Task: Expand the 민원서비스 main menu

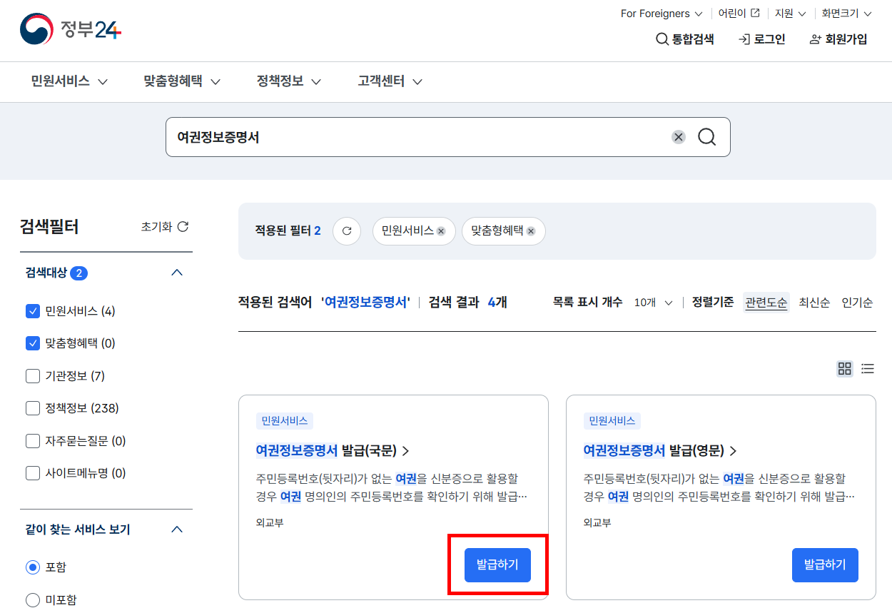Action: point(69,81)
